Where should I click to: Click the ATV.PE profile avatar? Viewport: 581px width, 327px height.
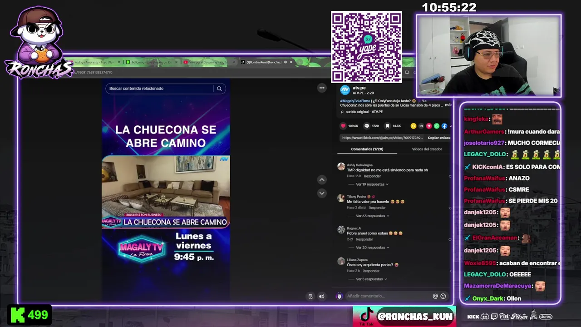pos(345,90)
